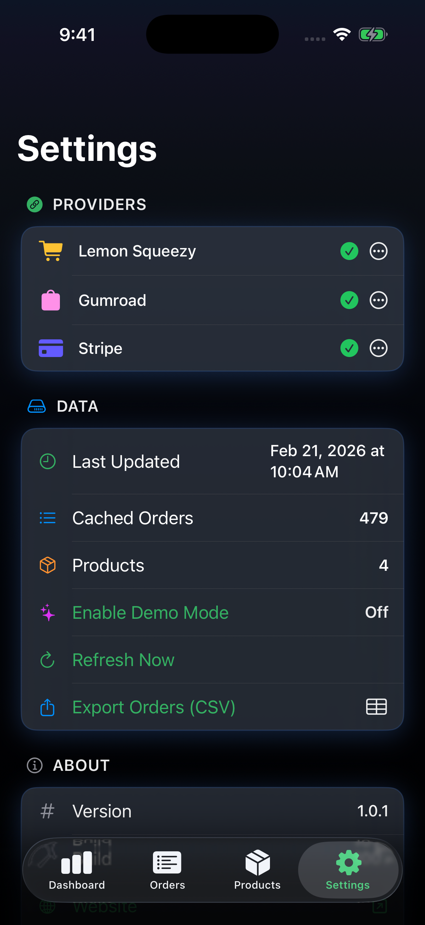Tap the Cached Orders row
The image size is (425, 925).
[212, 518]
